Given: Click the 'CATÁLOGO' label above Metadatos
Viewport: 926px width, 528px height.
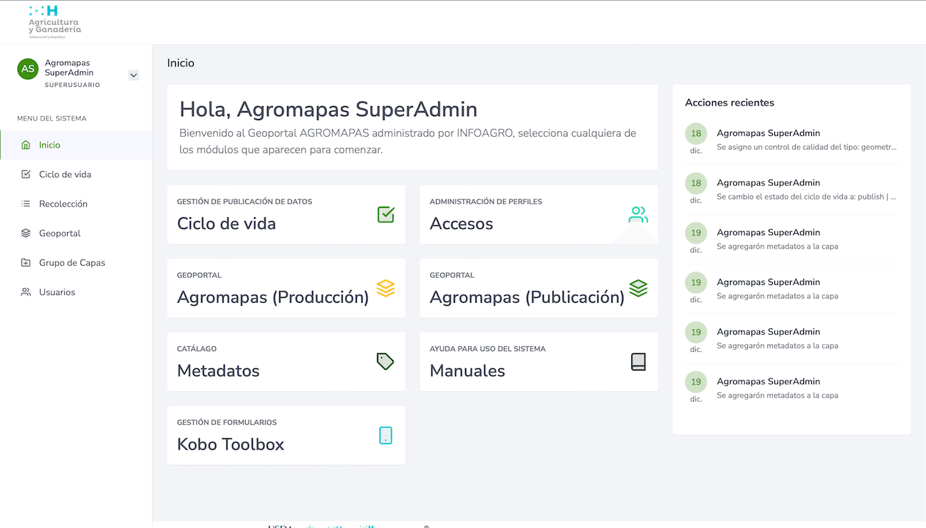Looking at the screenshot, I should [197, 349].
